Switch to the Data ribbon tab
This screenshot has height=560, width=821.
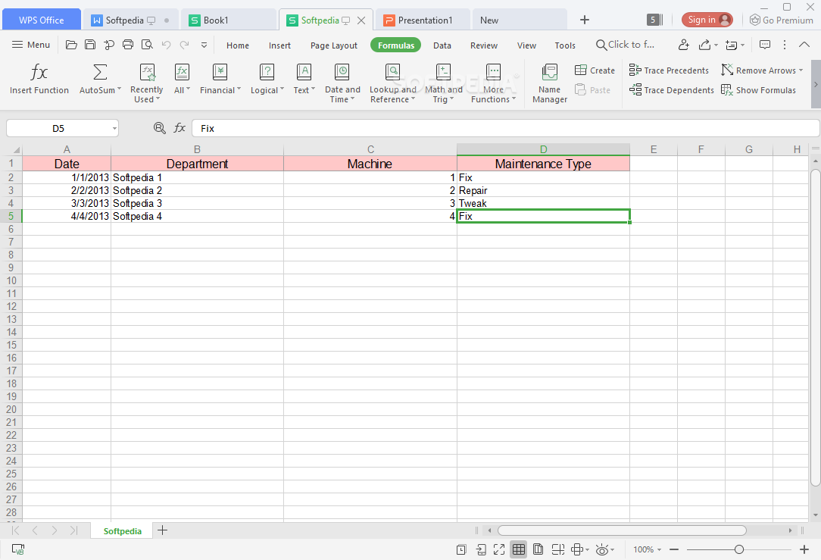pyautogui.click(x=442, y=45)
